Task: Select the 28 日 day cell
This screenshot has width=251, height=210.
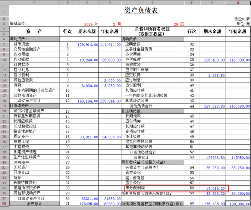Action: tap(179, 24)
